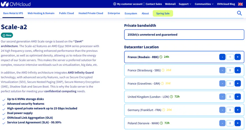Open Contact Sales link
The image size is (246, 130).
(x=154, y=4)
